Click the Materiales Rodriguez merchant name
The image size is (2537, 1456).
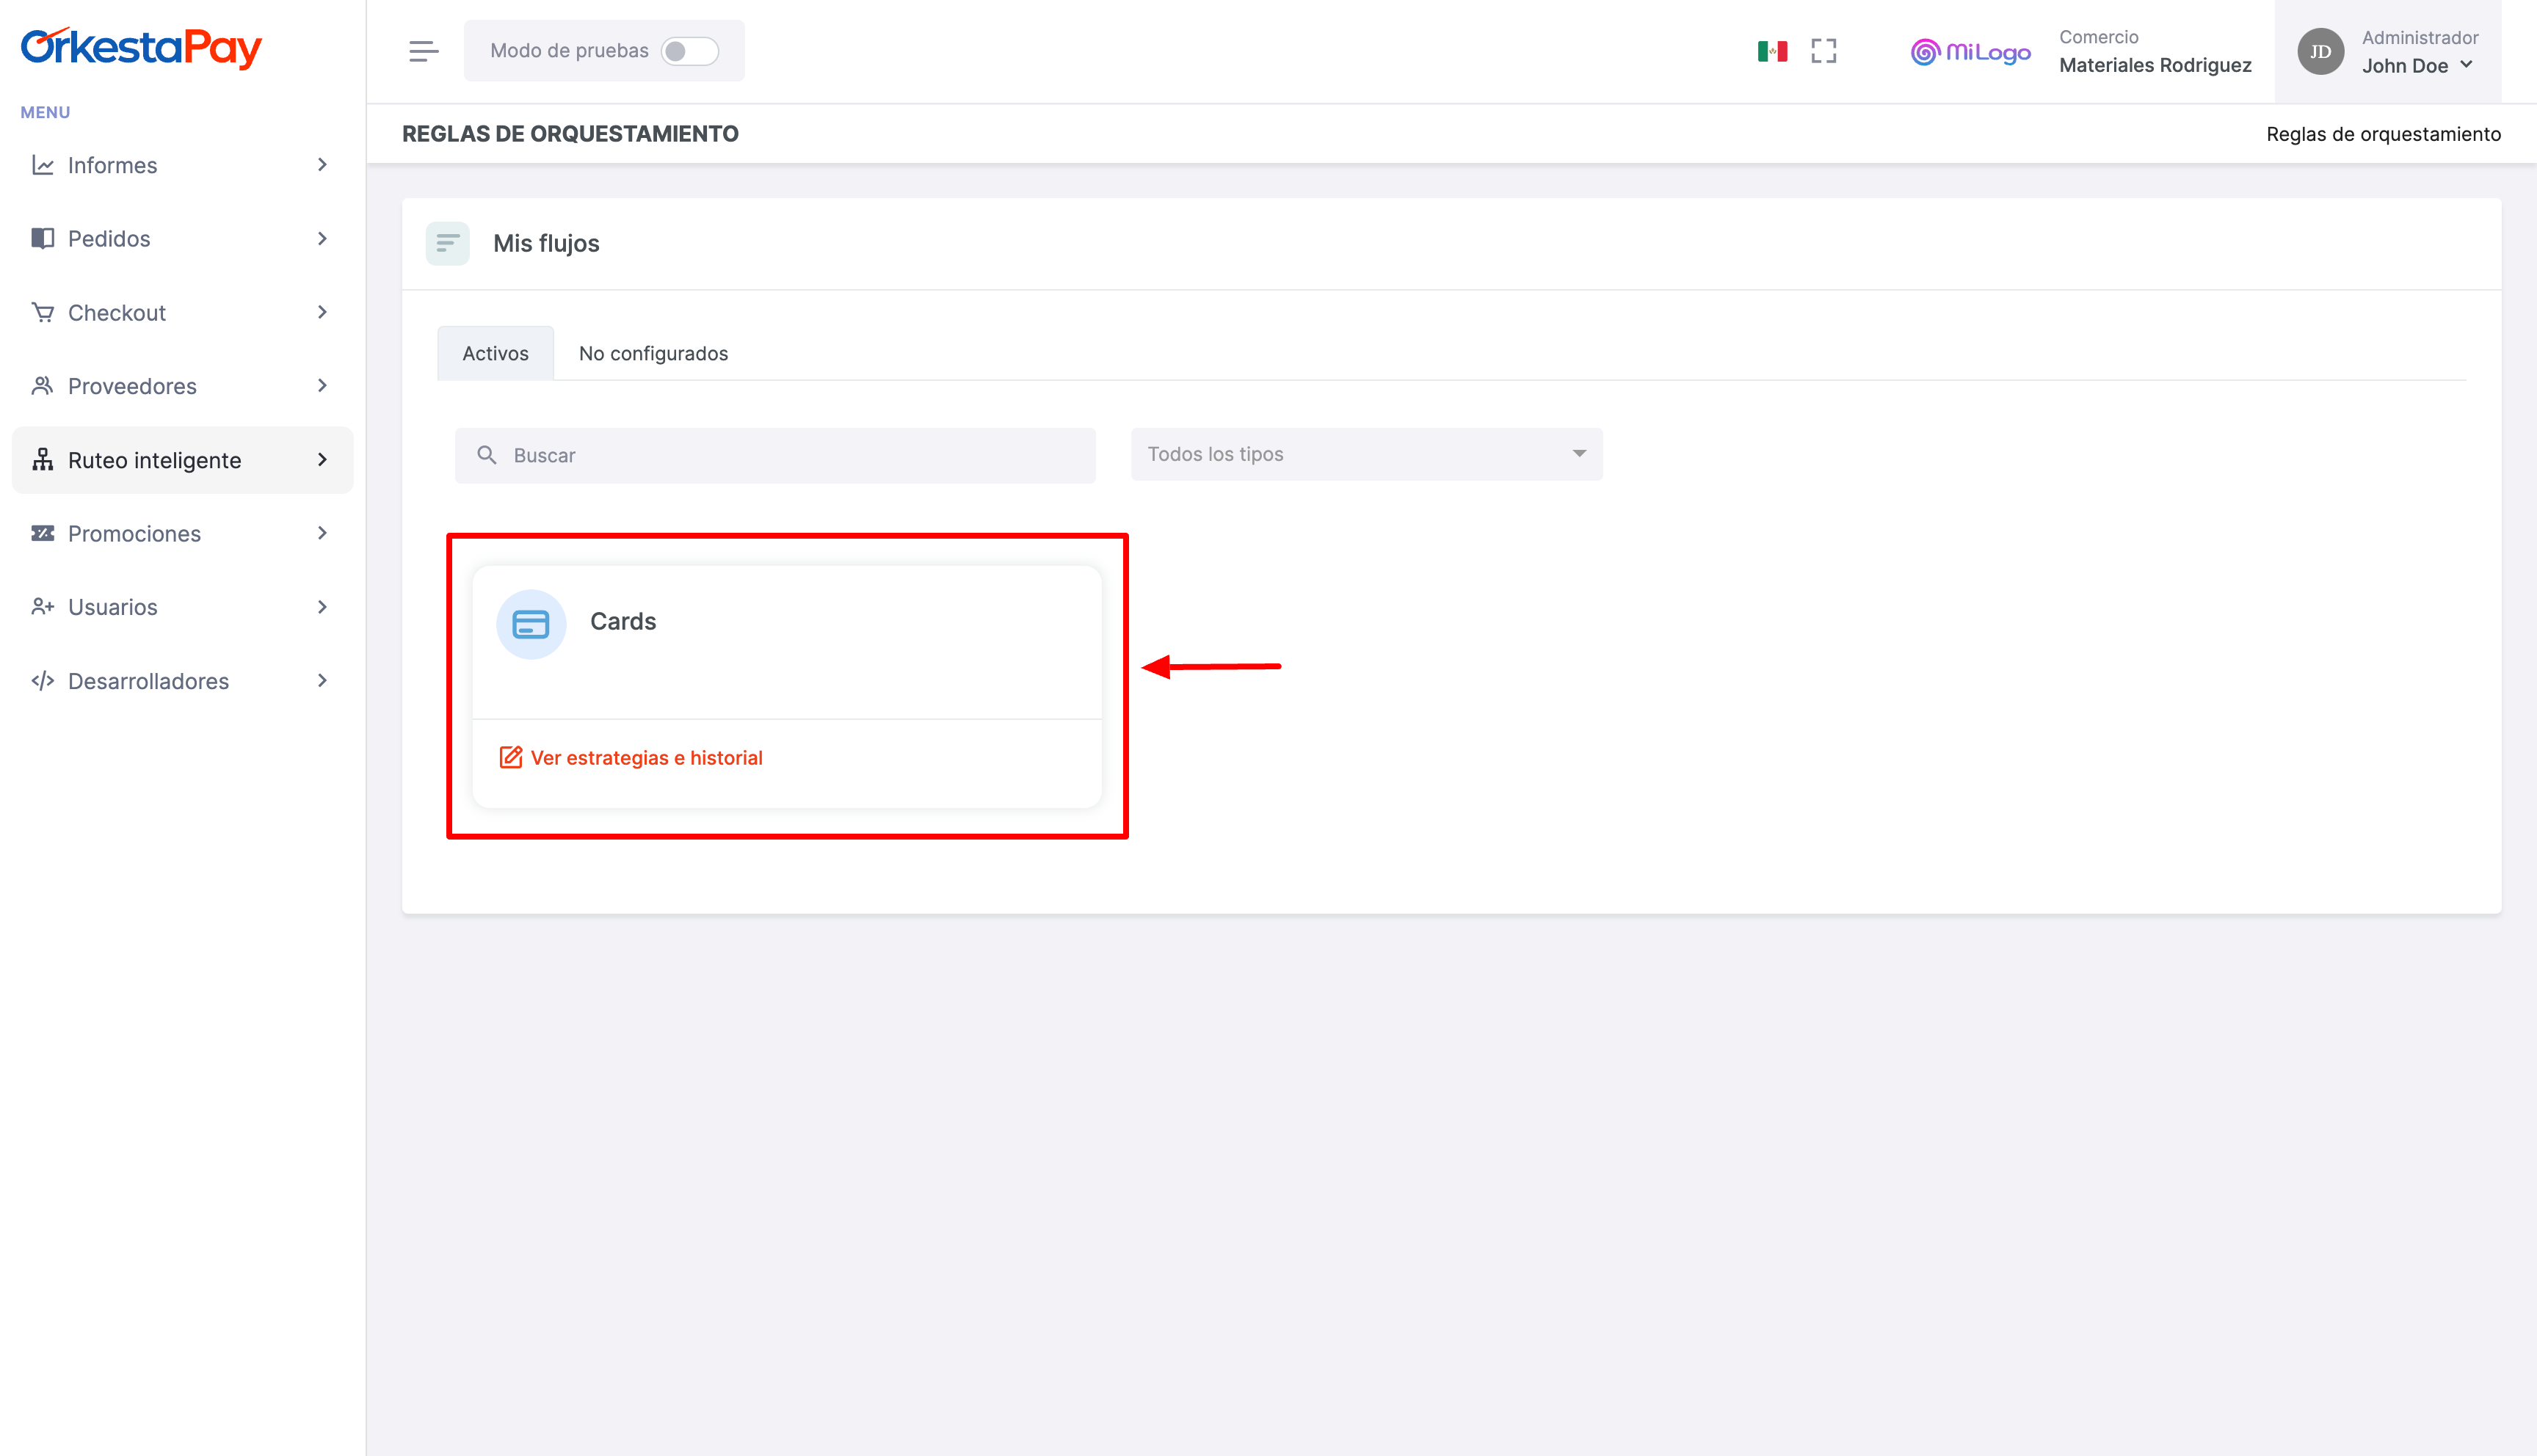click(x=2155, y=65)
